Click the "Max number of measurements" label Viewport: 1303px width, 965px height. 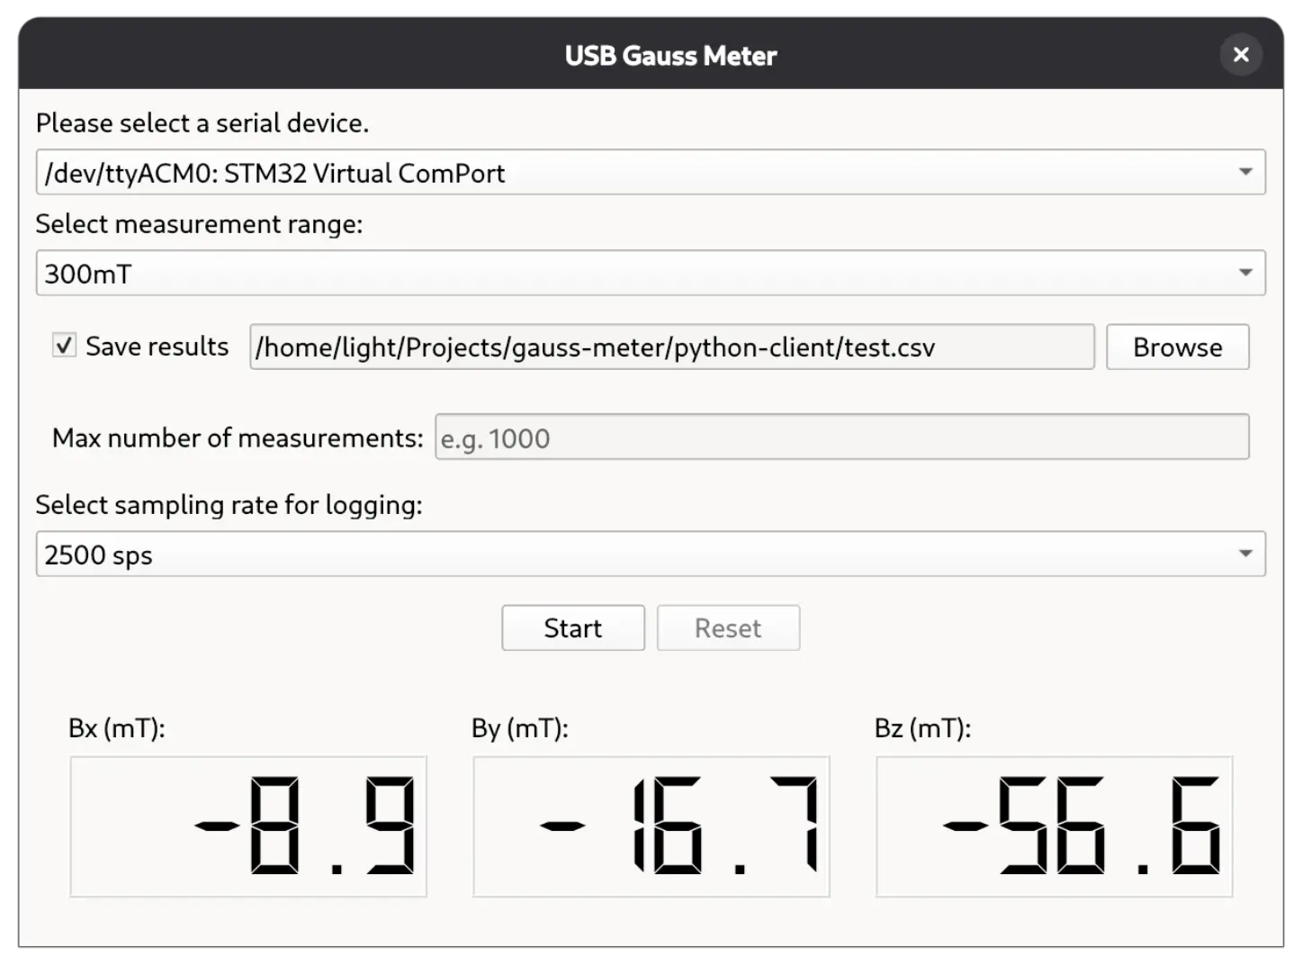click(x=238, y=438)
